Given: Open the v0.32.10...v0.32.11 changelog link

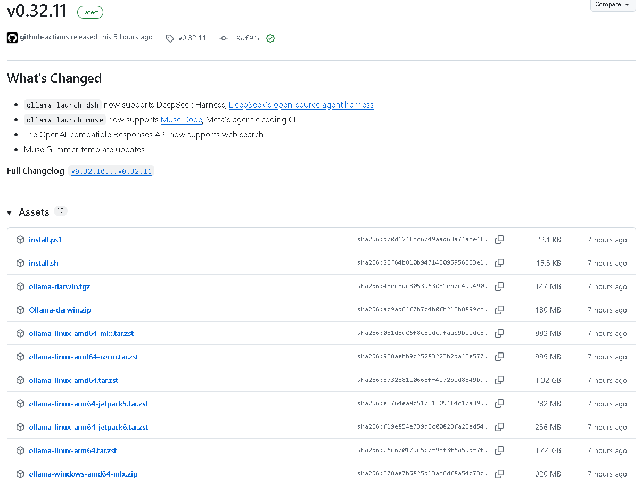Looking at the screenshot, I should 112,171.
